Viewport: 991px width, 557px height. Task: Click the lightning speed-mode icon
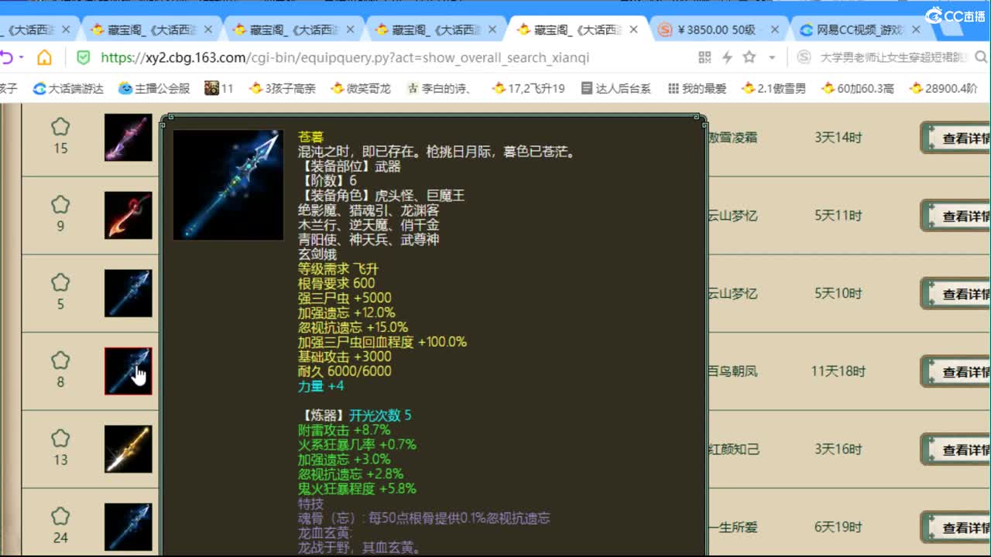[x=727, y=57]
